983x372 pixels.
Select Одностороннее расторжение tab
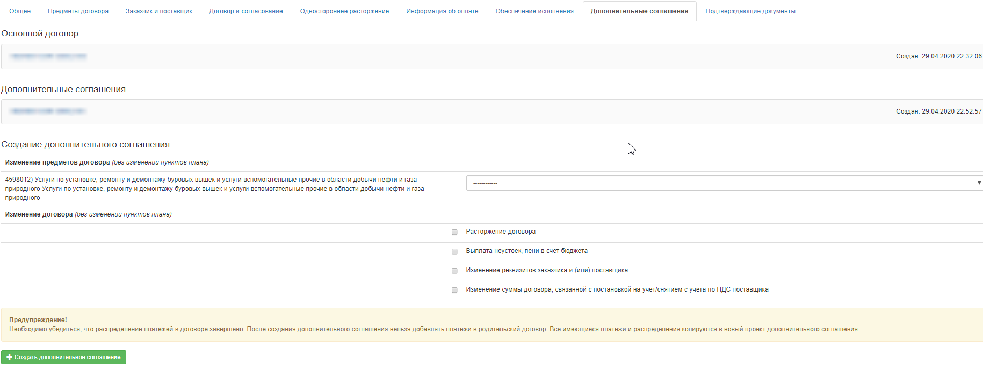click(344, 11)
